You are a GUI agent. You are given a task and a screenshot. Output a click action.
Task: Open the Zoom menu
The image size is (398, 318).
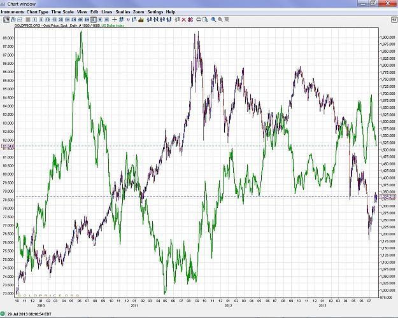[x=138, y=12]
